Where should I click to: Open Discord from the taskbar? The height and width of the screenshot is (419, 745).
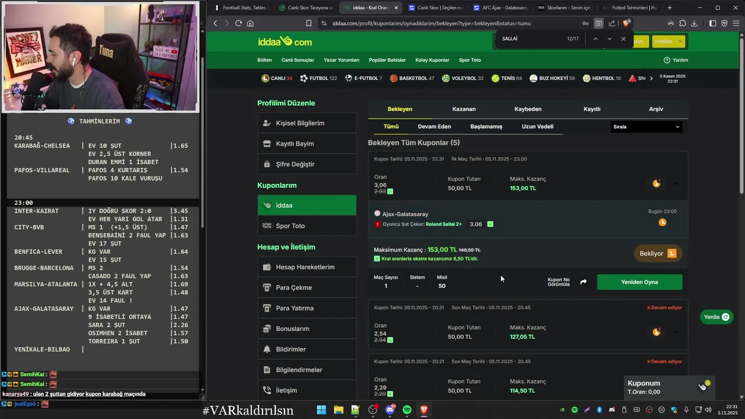(x=390, y=410)
